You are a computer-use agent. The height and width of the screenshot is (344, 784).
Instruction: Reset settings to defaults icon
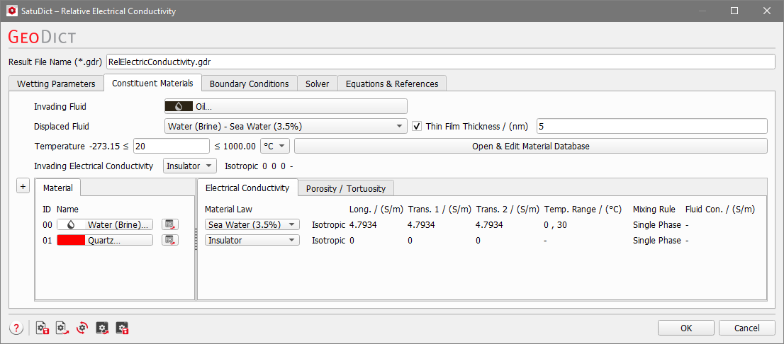(x=82, y=328)
